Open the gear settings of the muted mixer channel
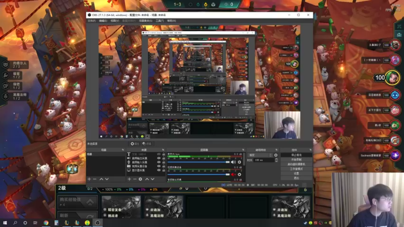404x227 pixels. click(239, 175)
